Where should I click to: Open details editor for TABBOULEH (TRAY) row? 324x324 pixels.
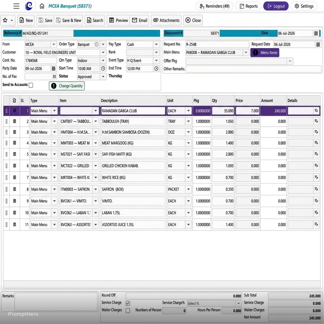point(316,121)
